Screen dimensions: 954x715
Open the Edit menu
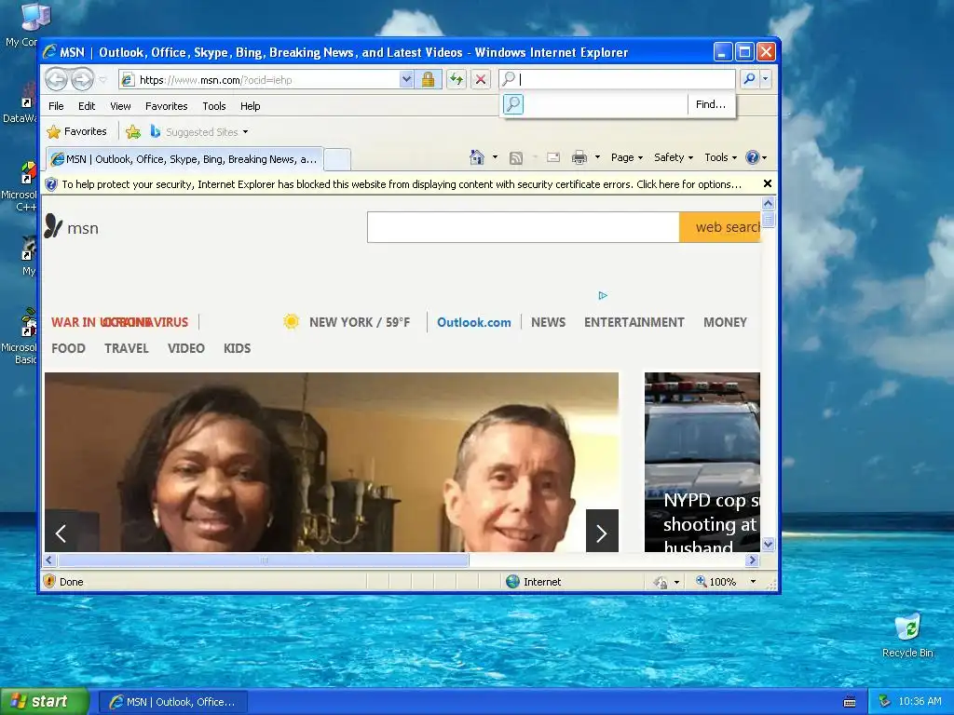[87, 106]
